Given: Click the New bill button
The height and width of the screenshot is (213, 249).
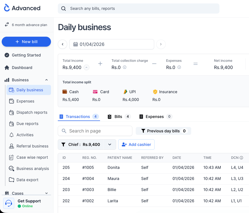Looking at the screenshot, I should point(26,42).
